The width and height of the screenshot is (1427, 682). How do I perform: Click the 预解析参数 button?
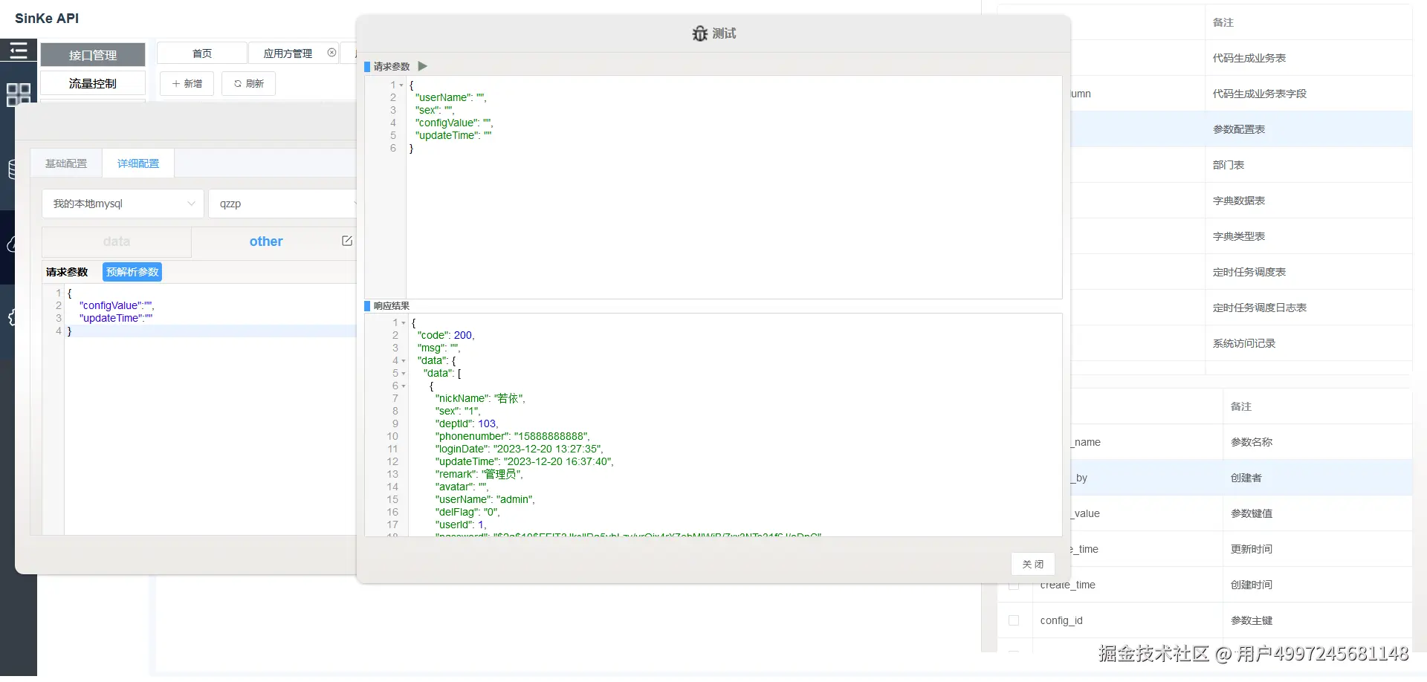132,272
